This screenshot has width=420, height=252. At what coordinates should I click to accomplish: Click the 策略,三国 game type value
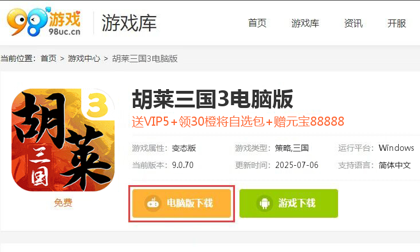coord(292,148)
